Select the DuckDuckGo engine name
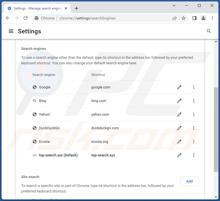Image resolution: width=220 pixels, height=201 pixels. tap(49, 128)
